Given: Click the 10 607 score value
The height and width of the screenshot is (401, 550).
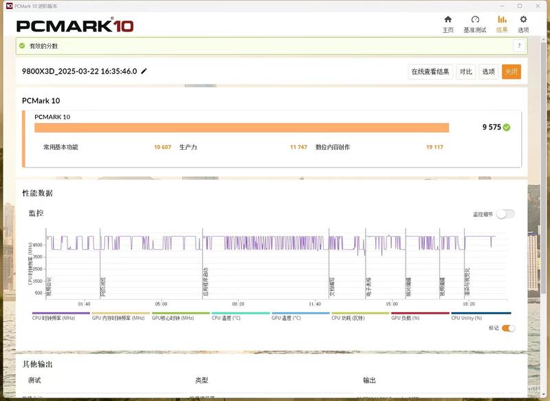Looking at the screenshot, I should point(162,147).
